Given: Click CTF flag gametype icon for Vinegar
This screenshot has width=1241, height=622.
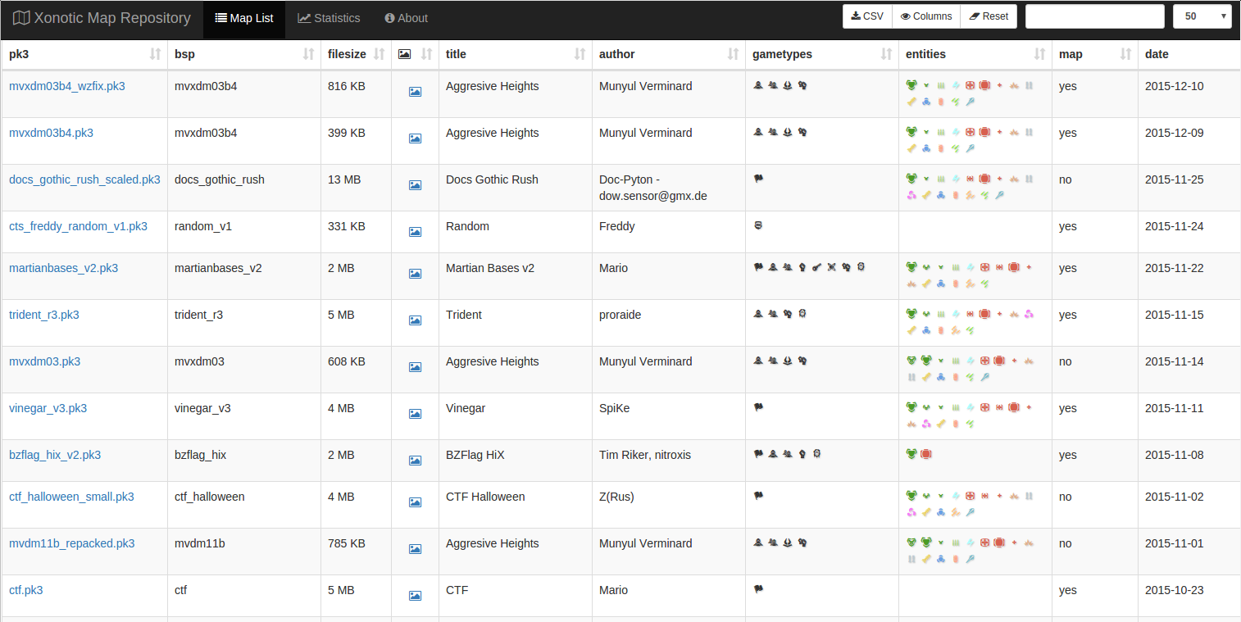Looking at the screenshot, I should pyautogui.click(x=758, y=406).
